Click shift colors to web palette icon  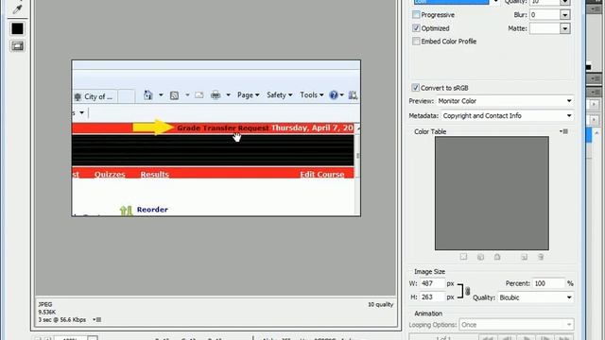480,257
